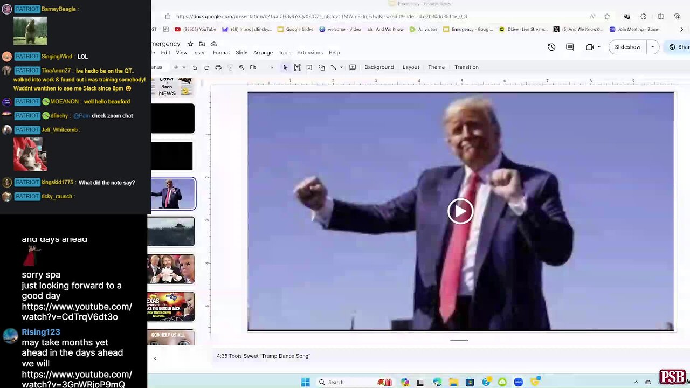Open the shape tool
This screenshot has width=690, height=388.
click(322, 67)
